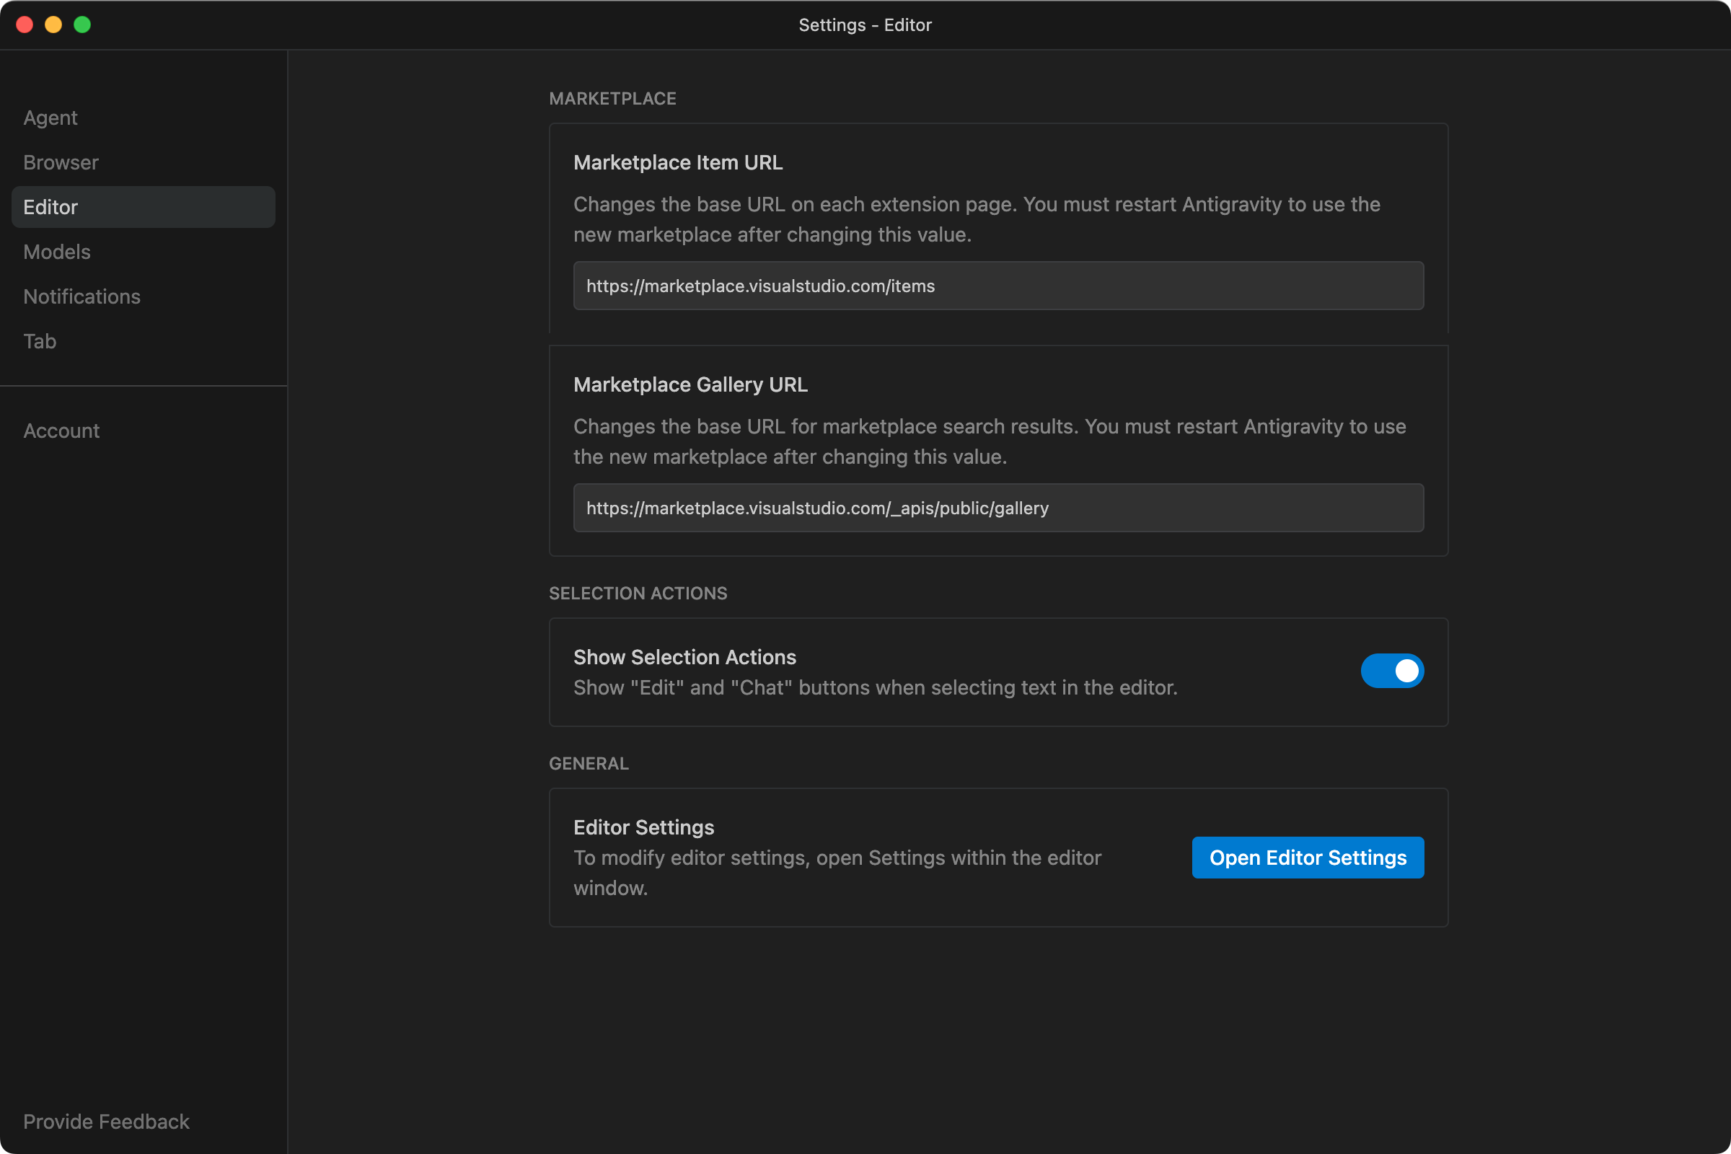Minimize the Settings window
Viewport: 1731px width, 1154px height.
53,25
